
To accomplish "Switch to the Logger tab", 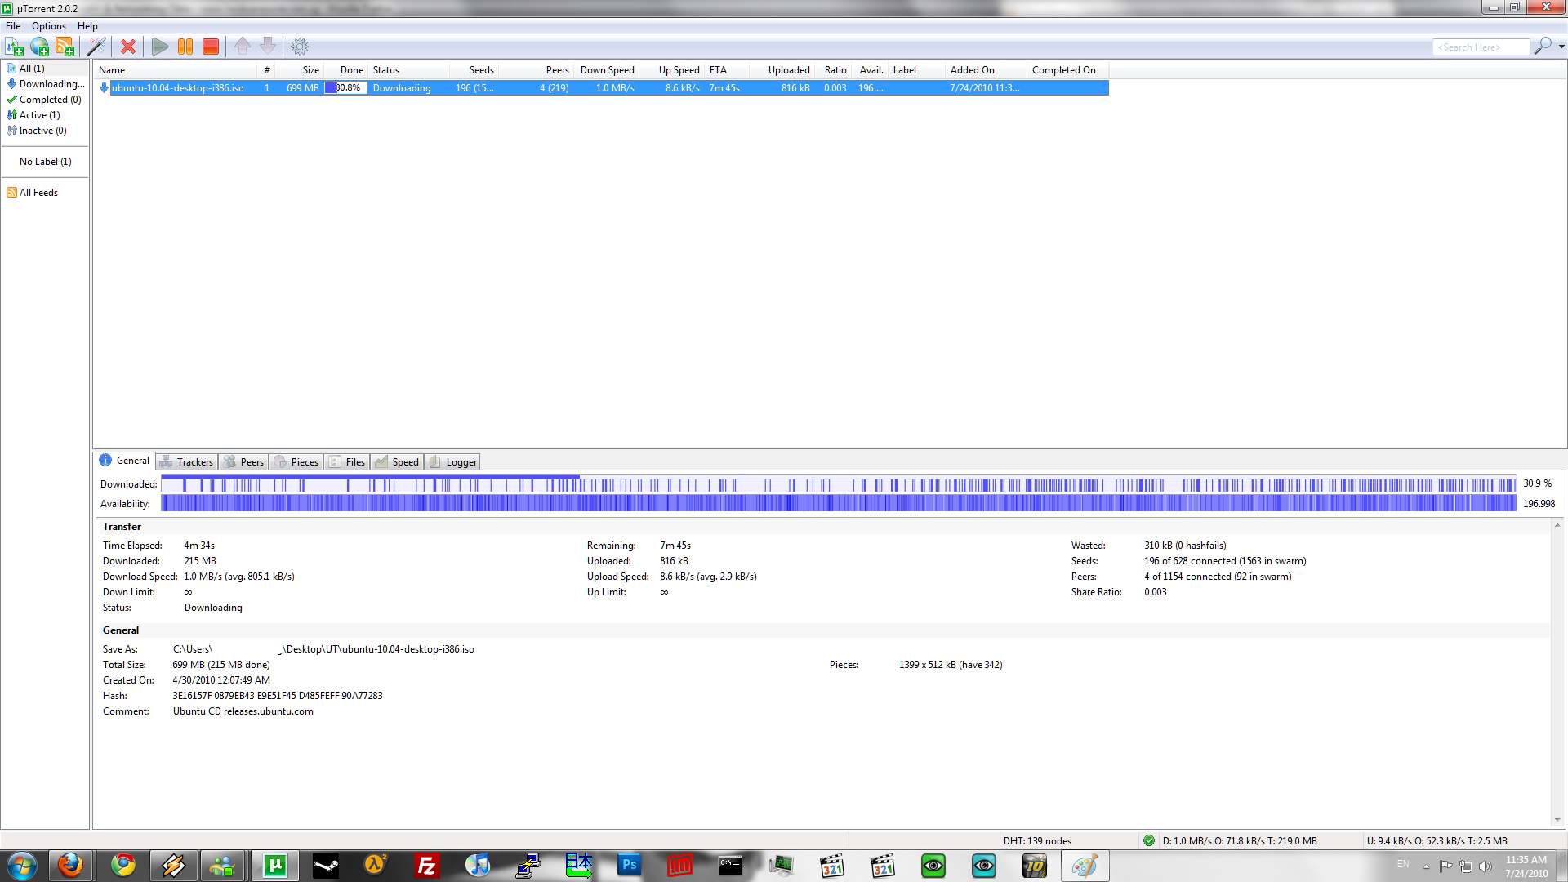I will (452, 462).
